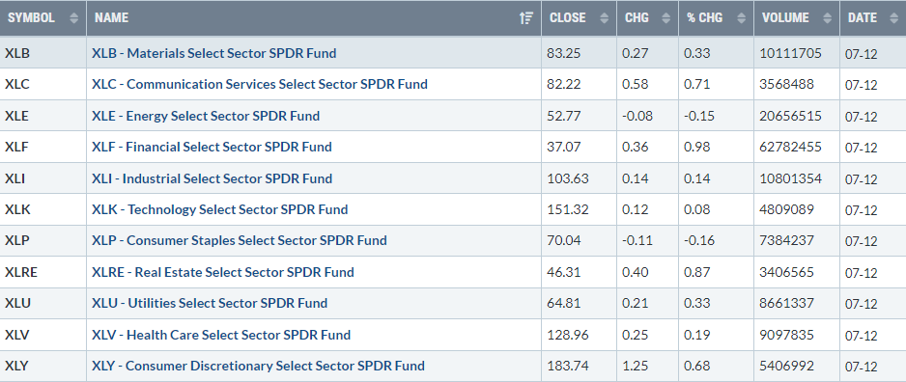The image size is (906, 382).
Task: Open XLV Health Care fund link
Action: 221,335
